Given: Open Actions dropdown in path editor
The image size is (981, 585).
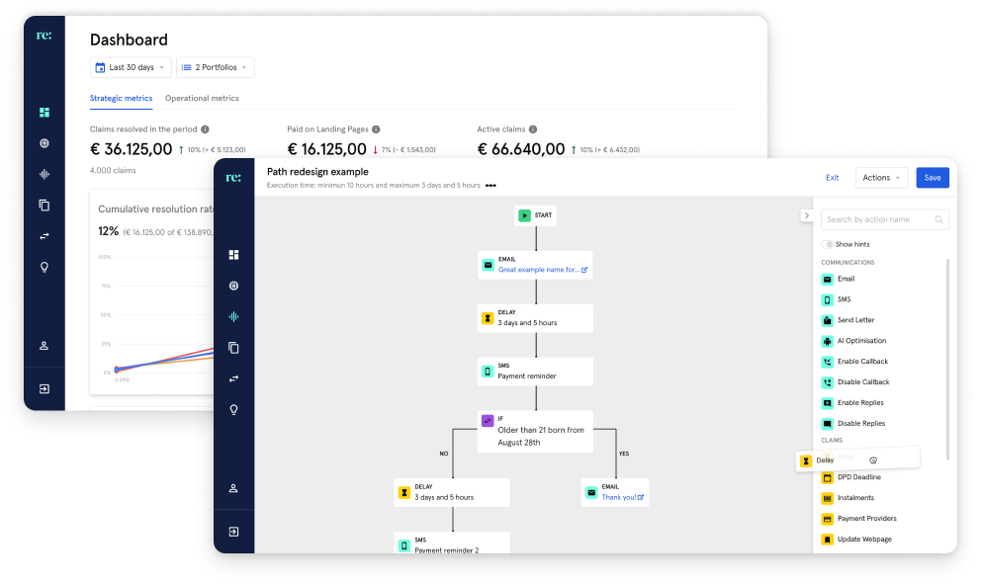Looking at the screenshot, I should click(x=881, y=178).
